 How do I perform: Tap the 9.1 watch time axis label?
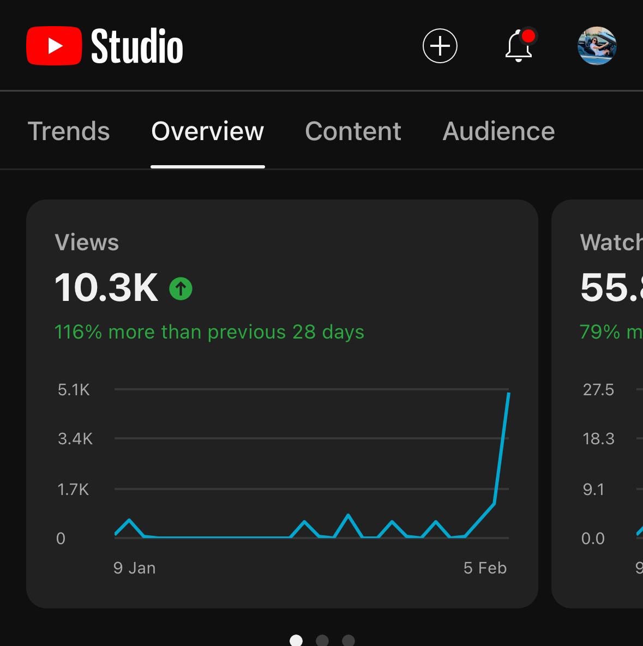(x=593, y=490)
